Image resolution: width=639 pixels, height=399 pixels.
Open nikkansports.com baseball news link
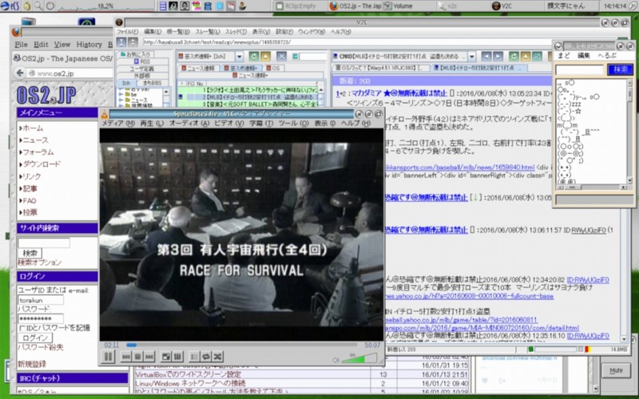click(x=460, y=168)
